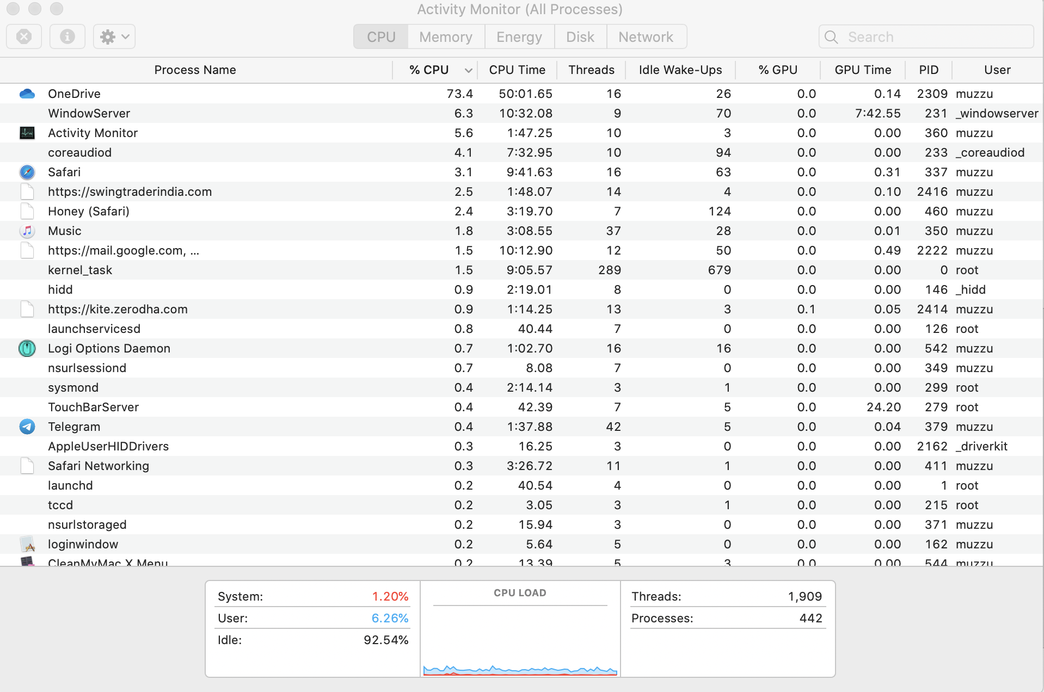Image resolution: width=1044 pixels, height=692 pixels.
Task: Select the launchservicesd process
Action: coord(94,329)
